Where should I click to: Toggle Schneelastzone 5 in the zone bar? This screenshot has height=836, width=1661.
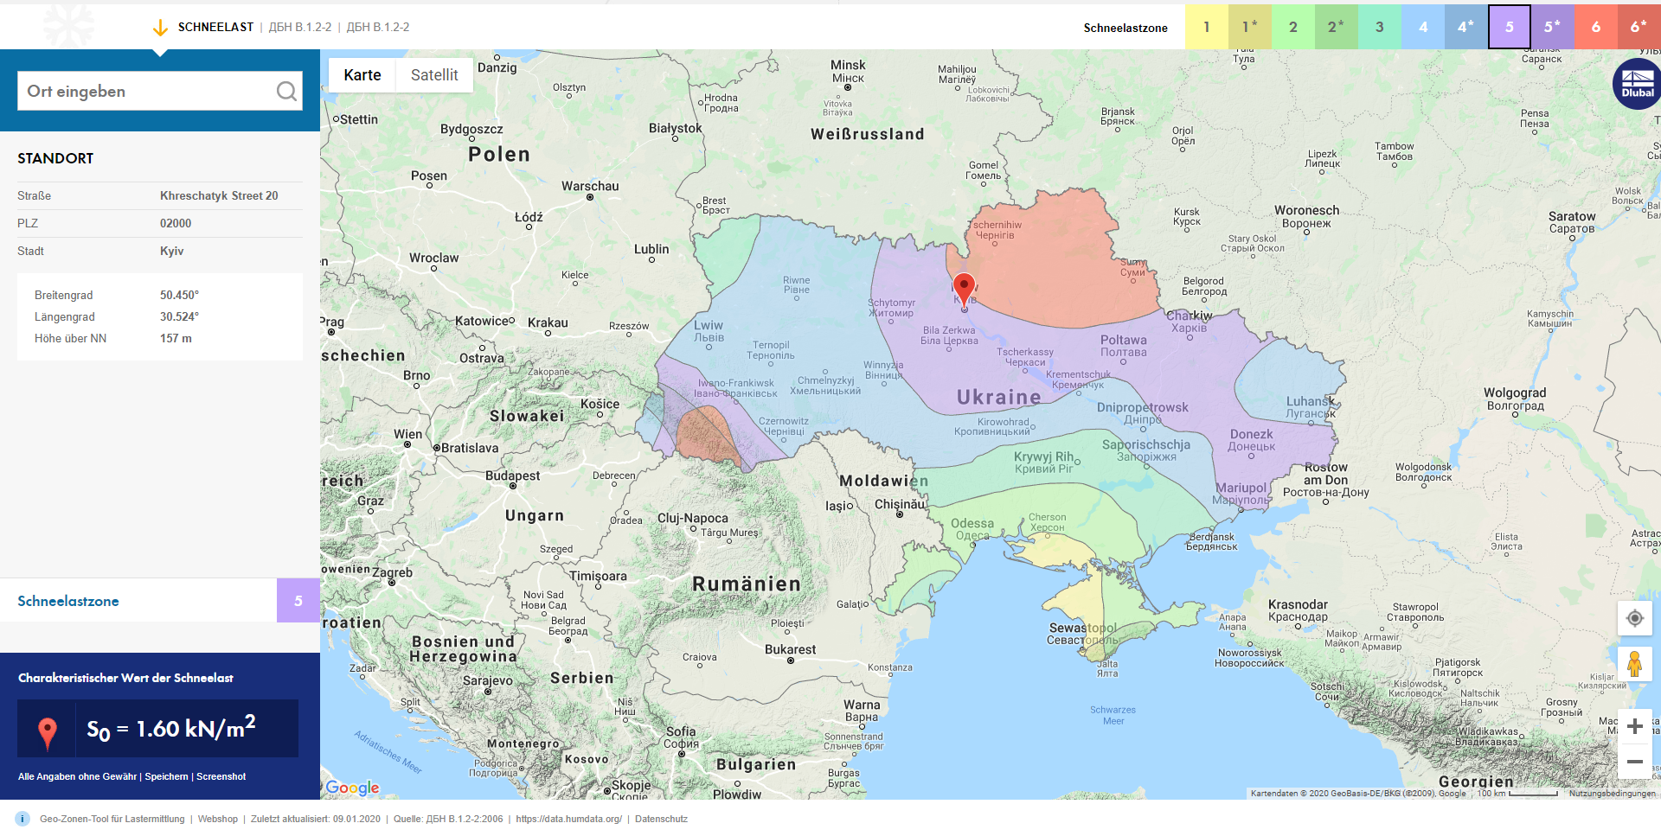tap(1509, 27)
